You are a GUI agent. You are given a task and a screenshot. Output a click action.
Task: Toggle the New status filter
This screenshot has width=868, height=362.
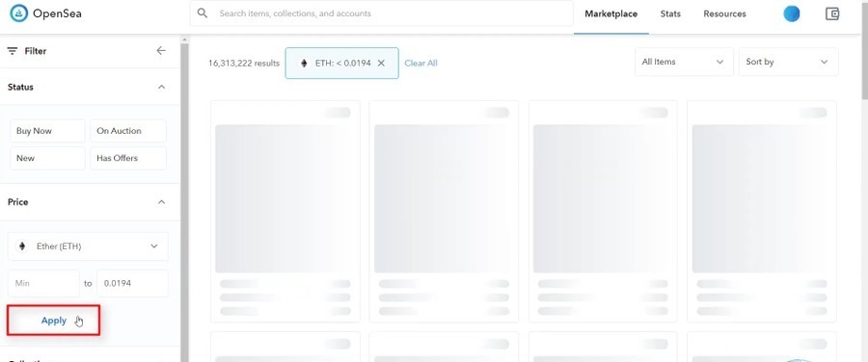click(x=47, y=158)
